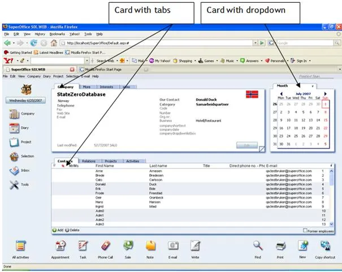Create a new Sale

tap(128, 246)
